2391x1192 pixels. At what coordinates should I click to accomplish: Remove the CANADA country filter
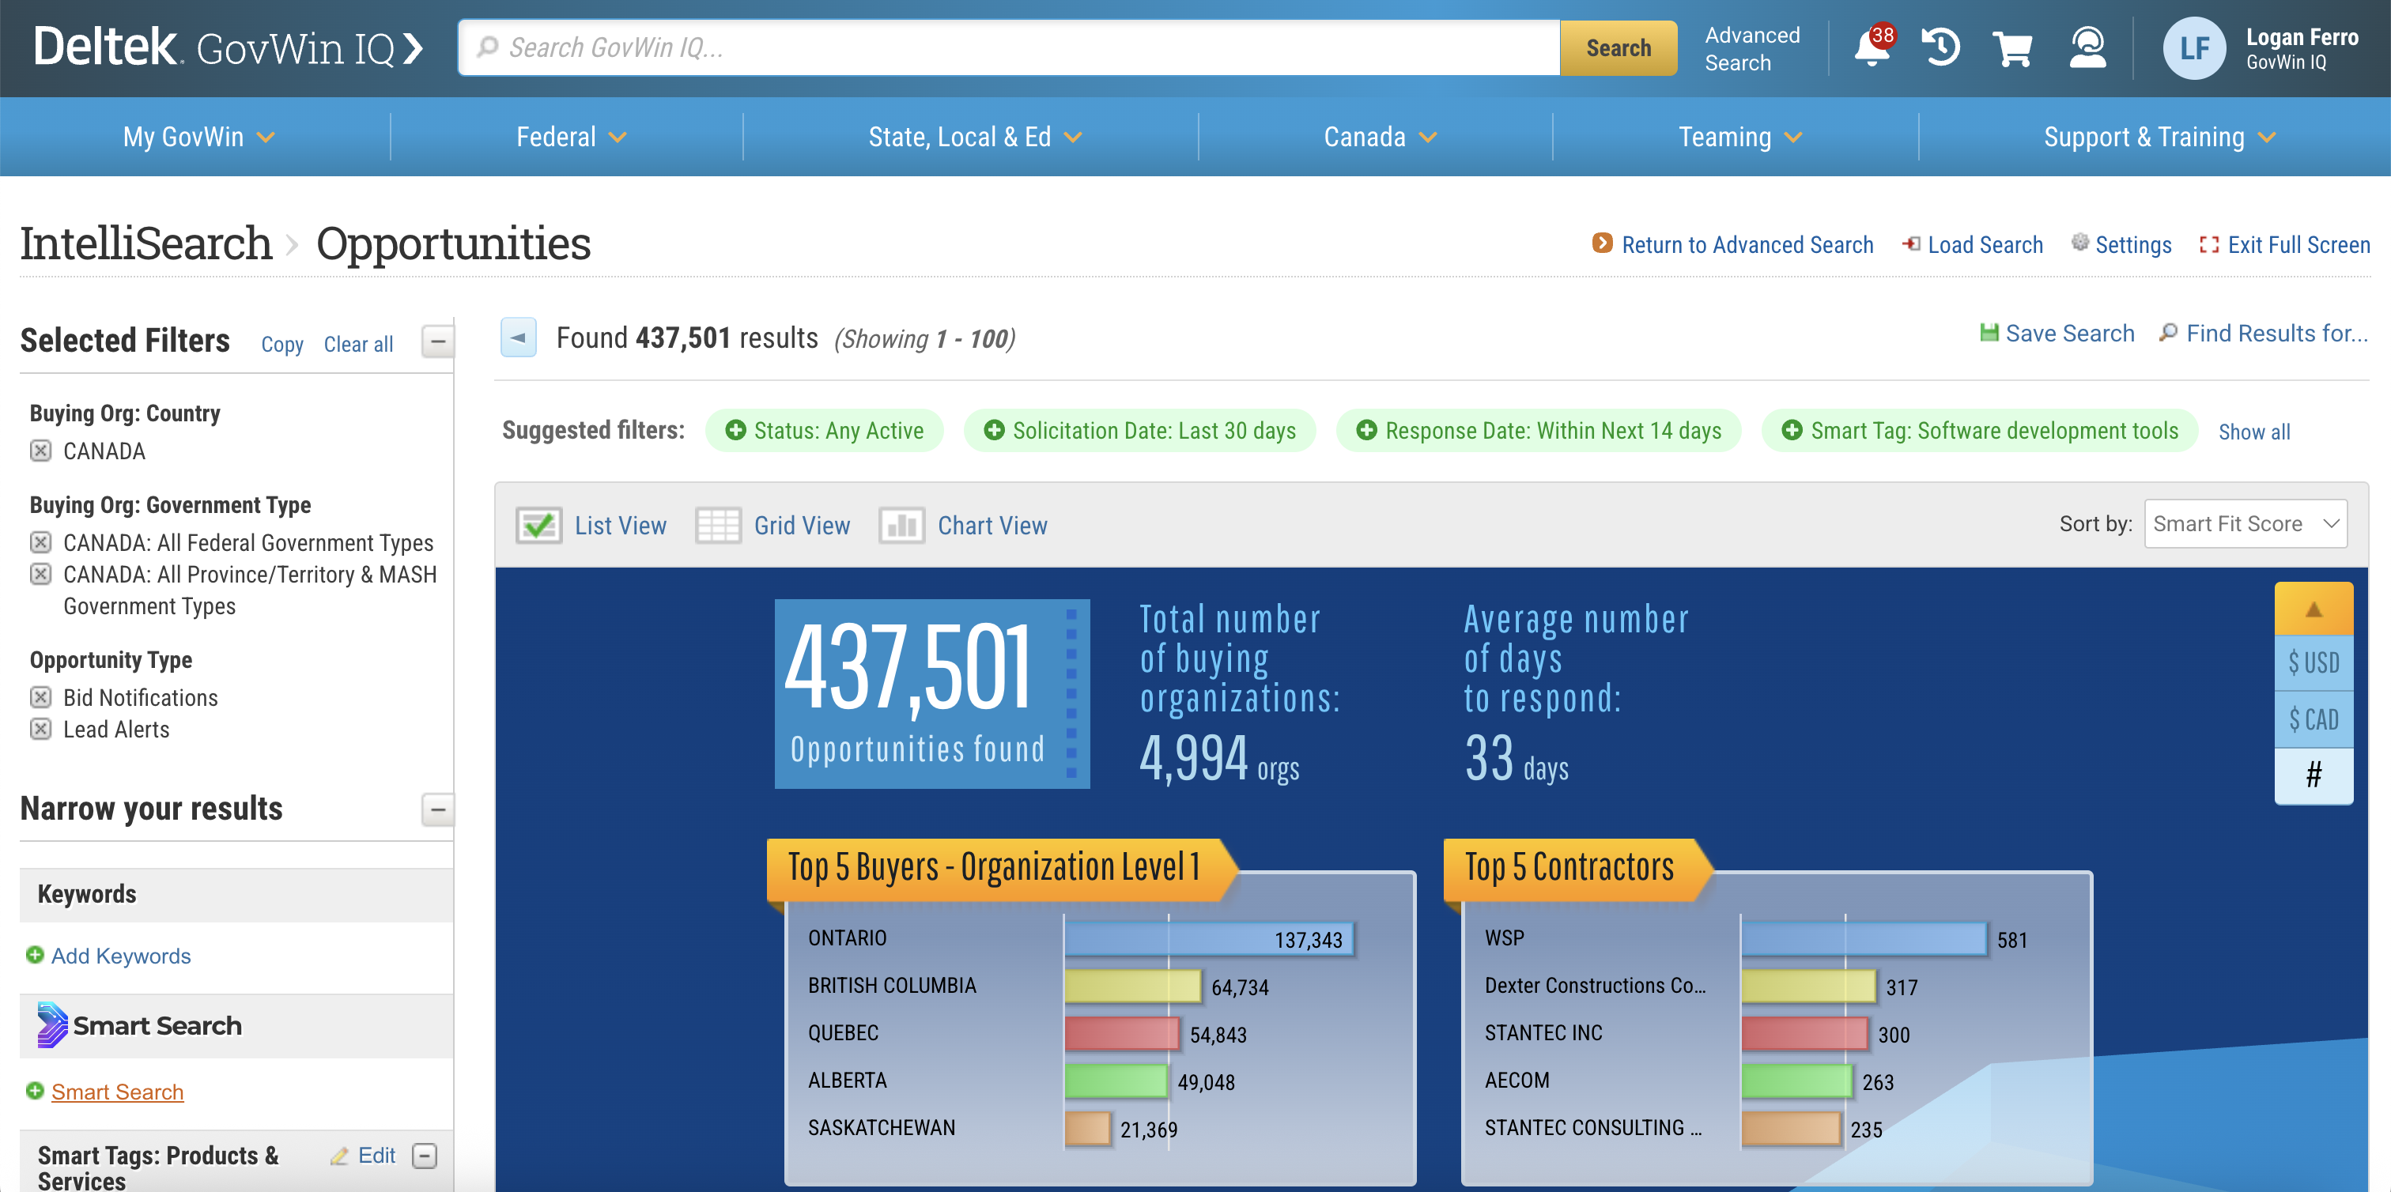[41, 451]
